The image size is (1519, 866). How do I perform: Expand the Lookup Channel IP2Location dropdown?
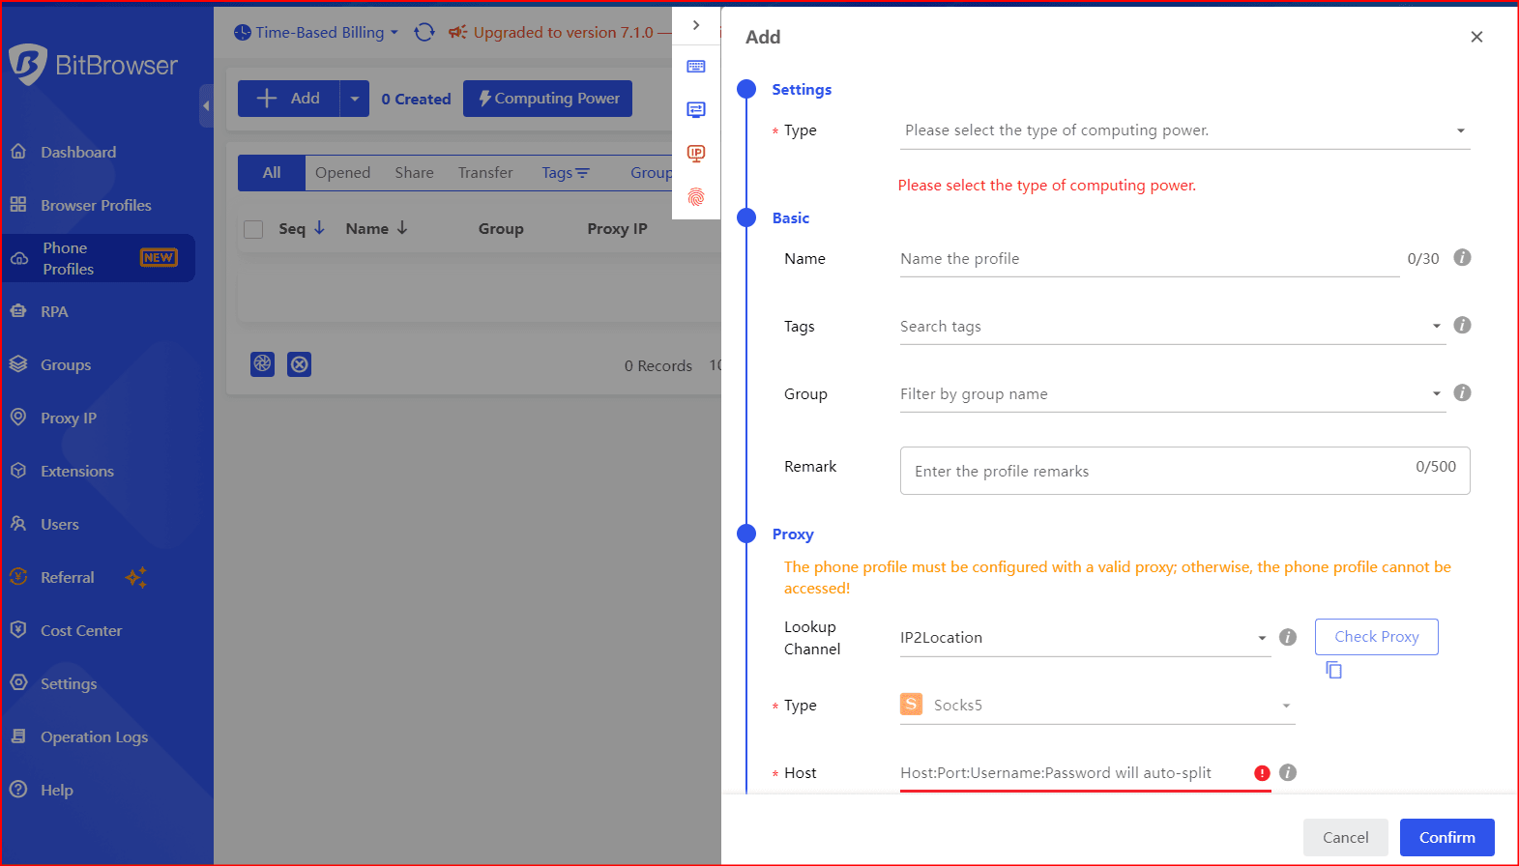(1083, 638)
